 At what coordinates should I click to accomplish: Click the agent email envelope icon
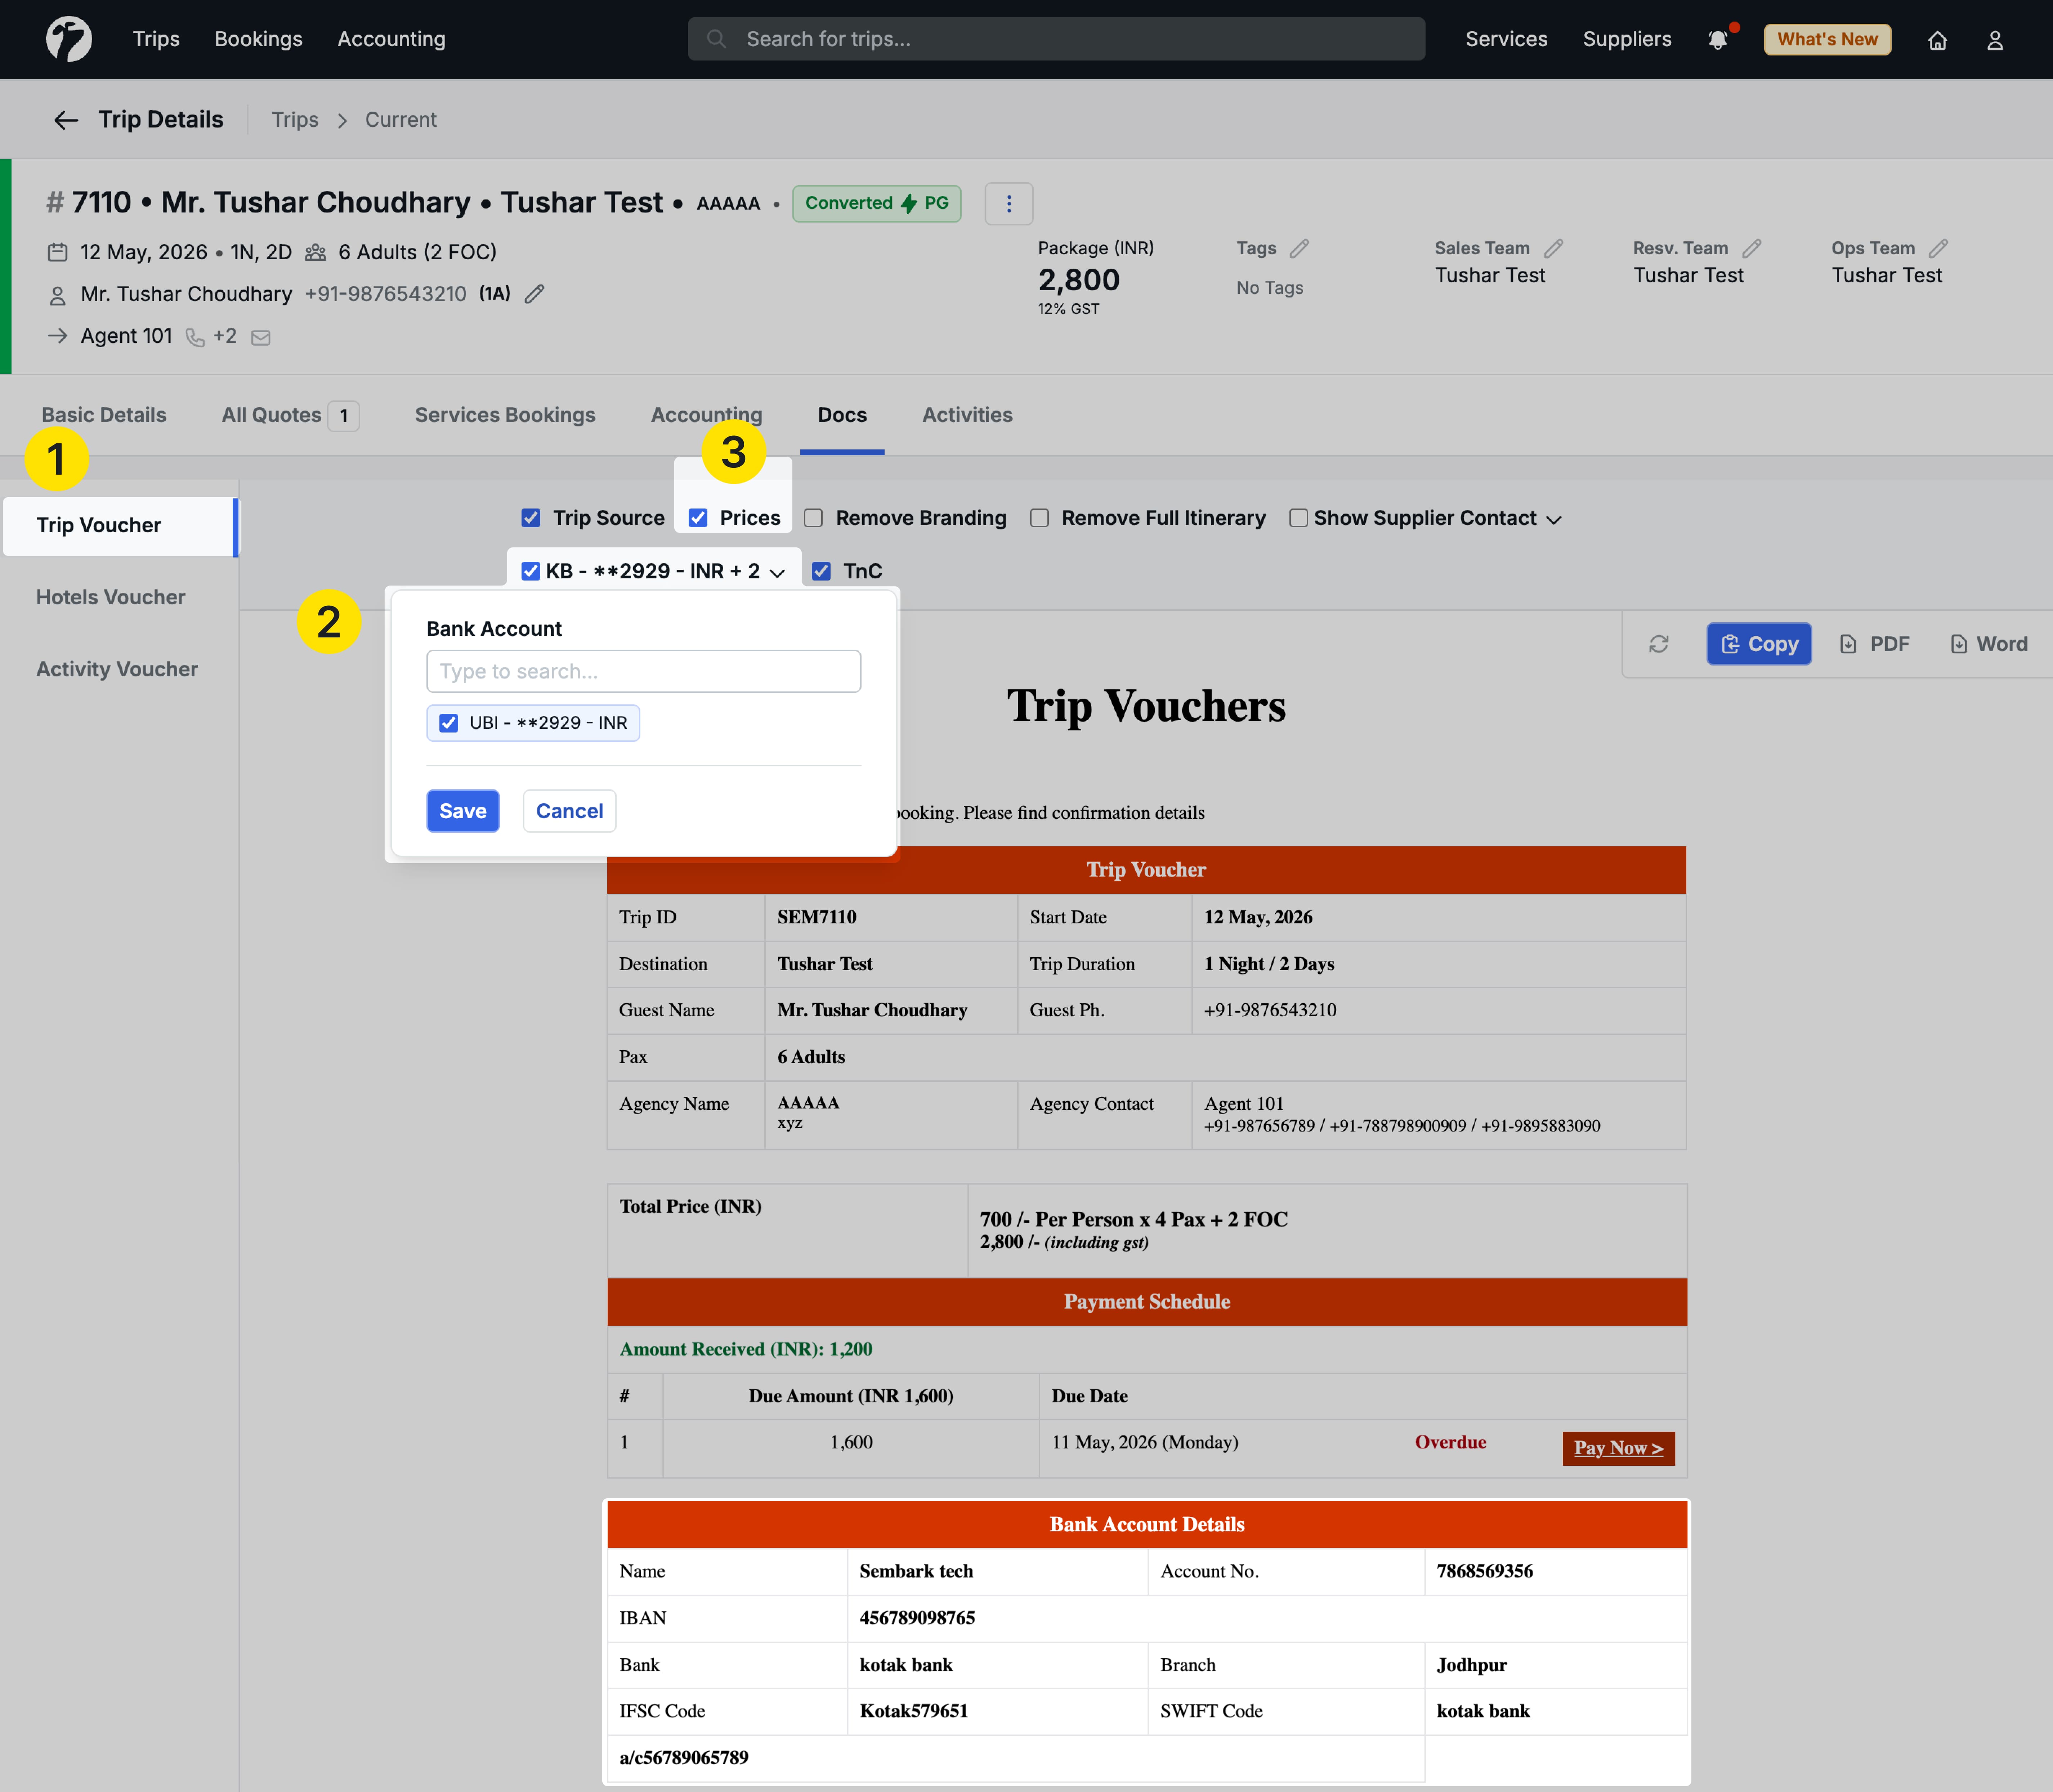click(x=261, y=338)
